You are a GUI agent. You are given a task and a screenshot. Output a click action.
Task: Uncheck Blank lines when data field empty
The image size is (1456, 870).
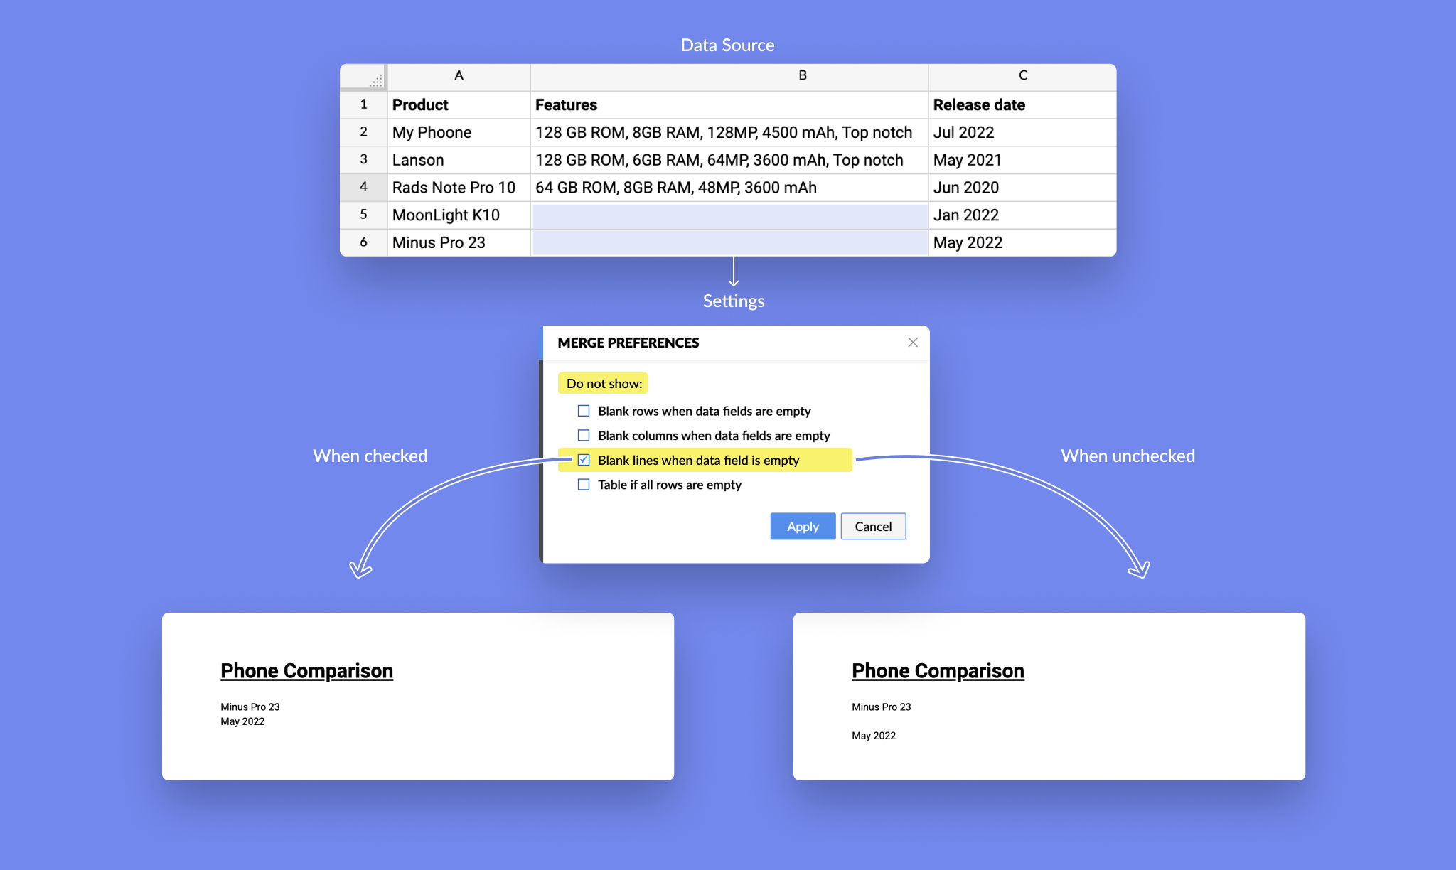(x=584, y=460)
